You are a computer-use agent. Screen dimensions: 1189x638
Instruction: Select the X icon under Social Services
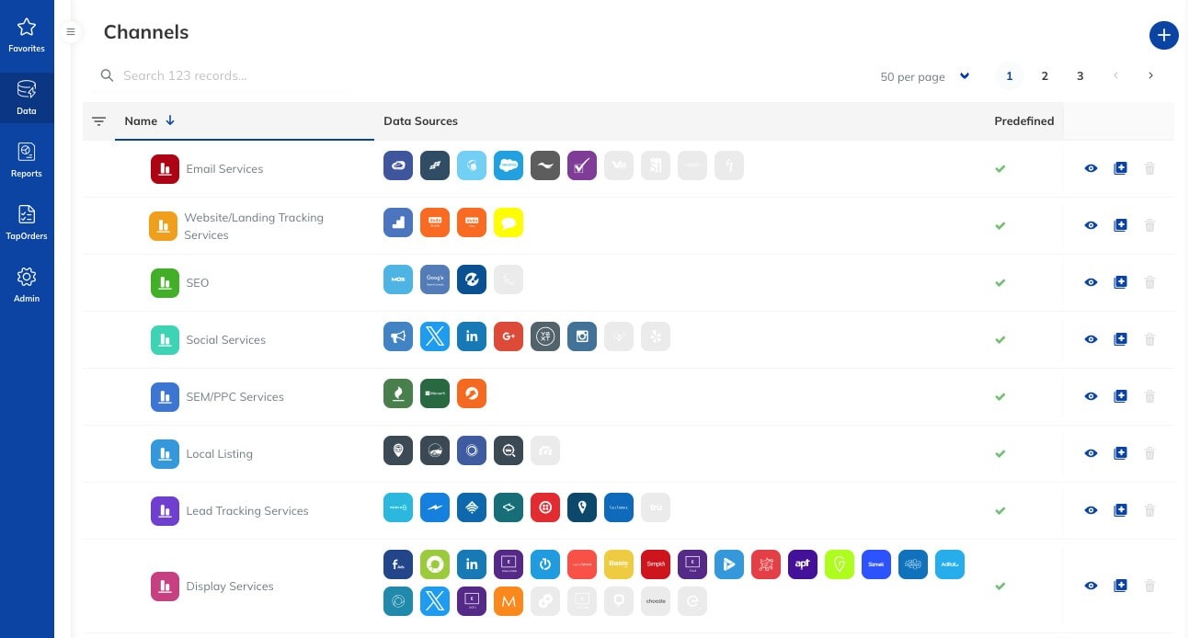(x=435, y=336)
